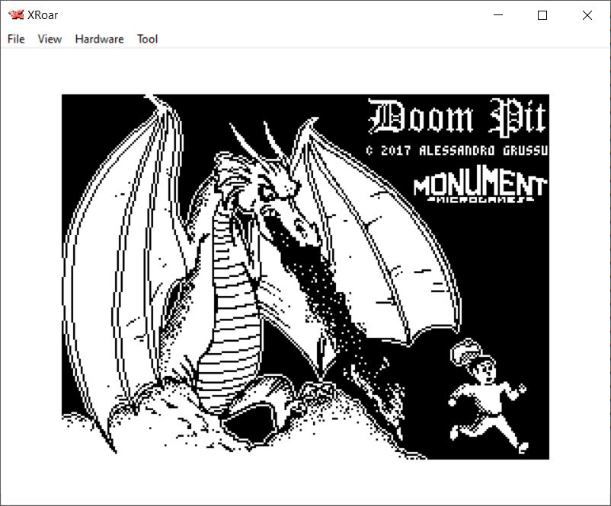Open the File menu
Image resolution: width=611 pixels, height=506 pixels.
pyautogui.click(x=16, y=39)
